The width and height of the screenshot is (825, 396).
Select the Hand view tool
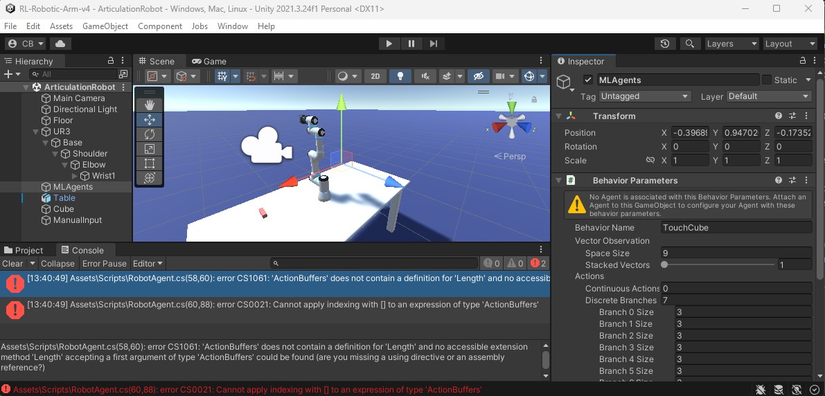tap(150, 105)
